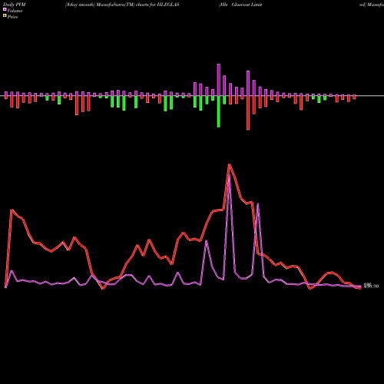Click the price value label ending '.90'

click(x=371, y=286)
